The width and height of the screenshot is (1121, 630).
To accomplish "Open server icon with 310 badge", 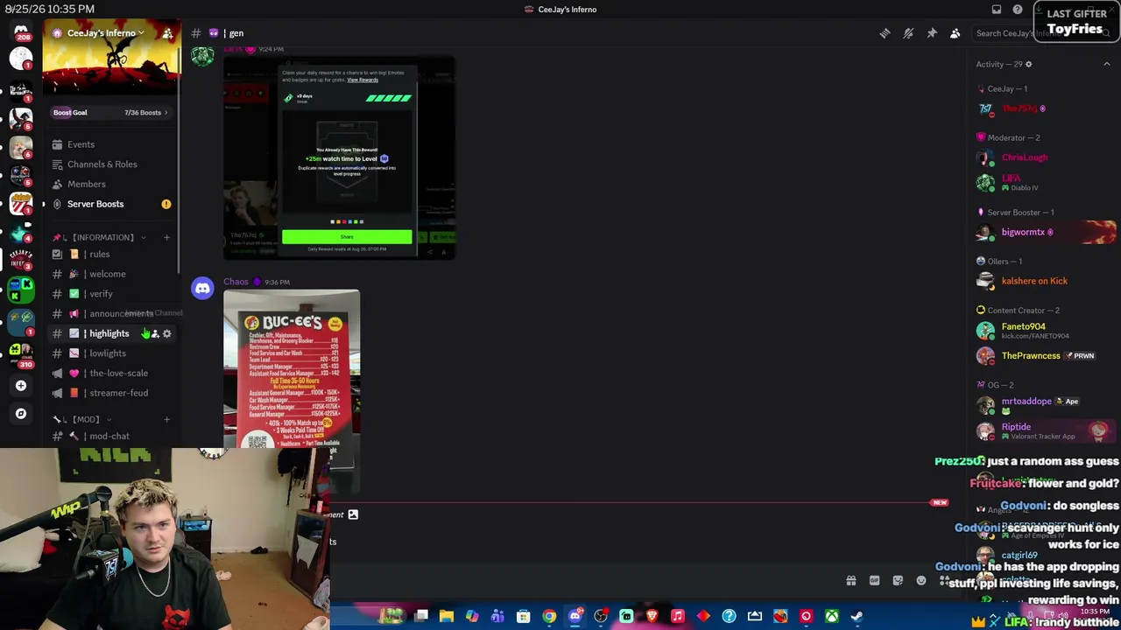I will [x=21, y=353].
